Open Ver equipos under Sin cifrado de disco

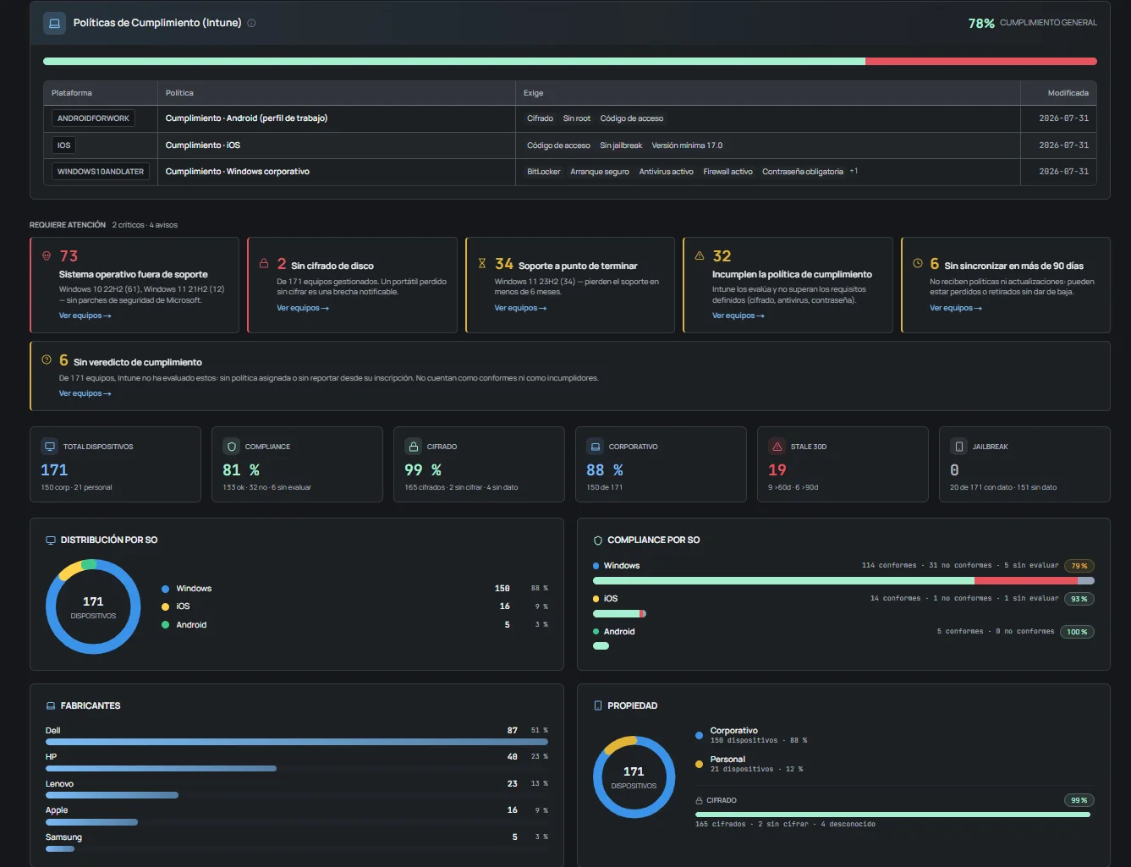tap(303, 308)
